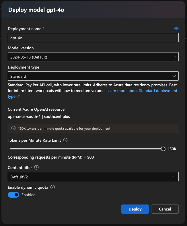Open Learn more about Standard deployment link
Image resolution: width=187 pixels, height=226 pixels.
142,91
